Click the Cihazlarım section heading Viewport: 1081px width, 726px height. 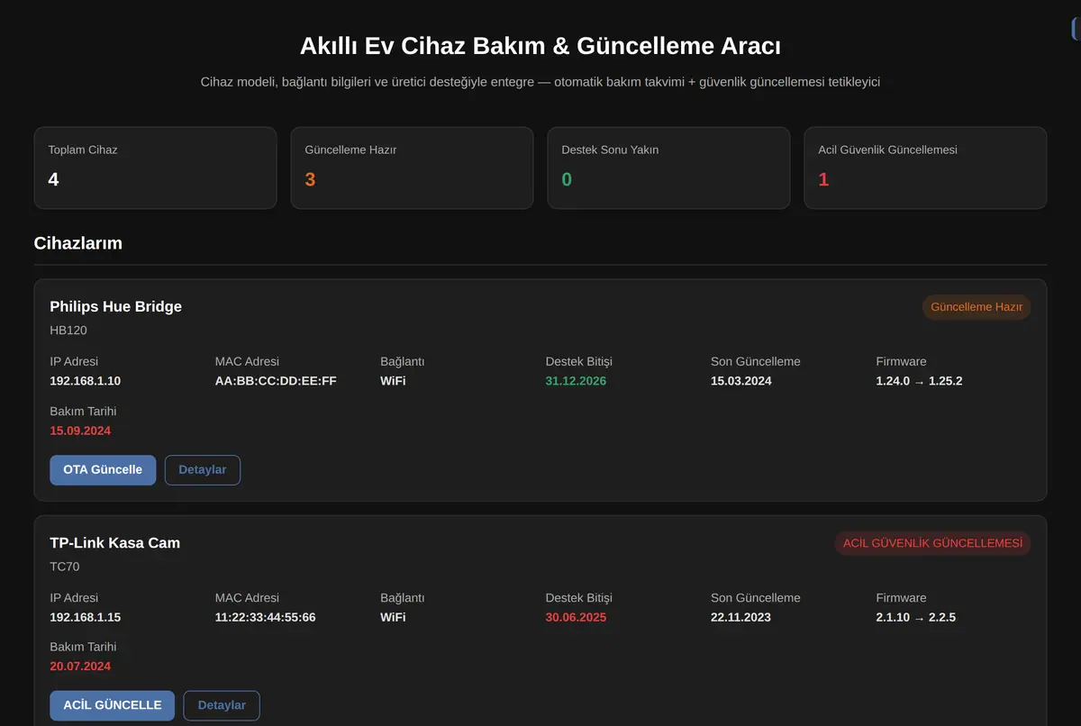pyautogui.click(x=78, y=243)
